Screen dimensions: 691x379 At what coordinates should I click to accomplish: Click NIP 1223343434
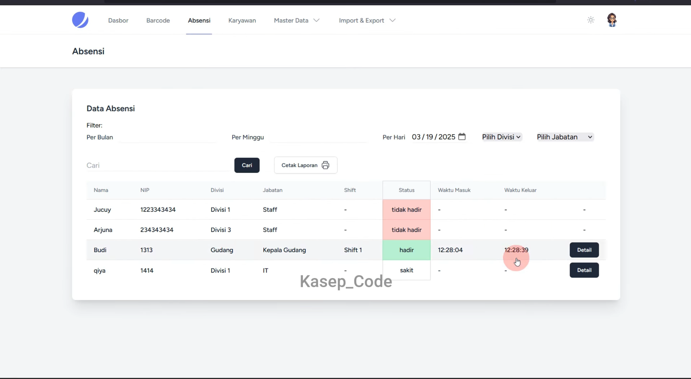coord(158,210)
